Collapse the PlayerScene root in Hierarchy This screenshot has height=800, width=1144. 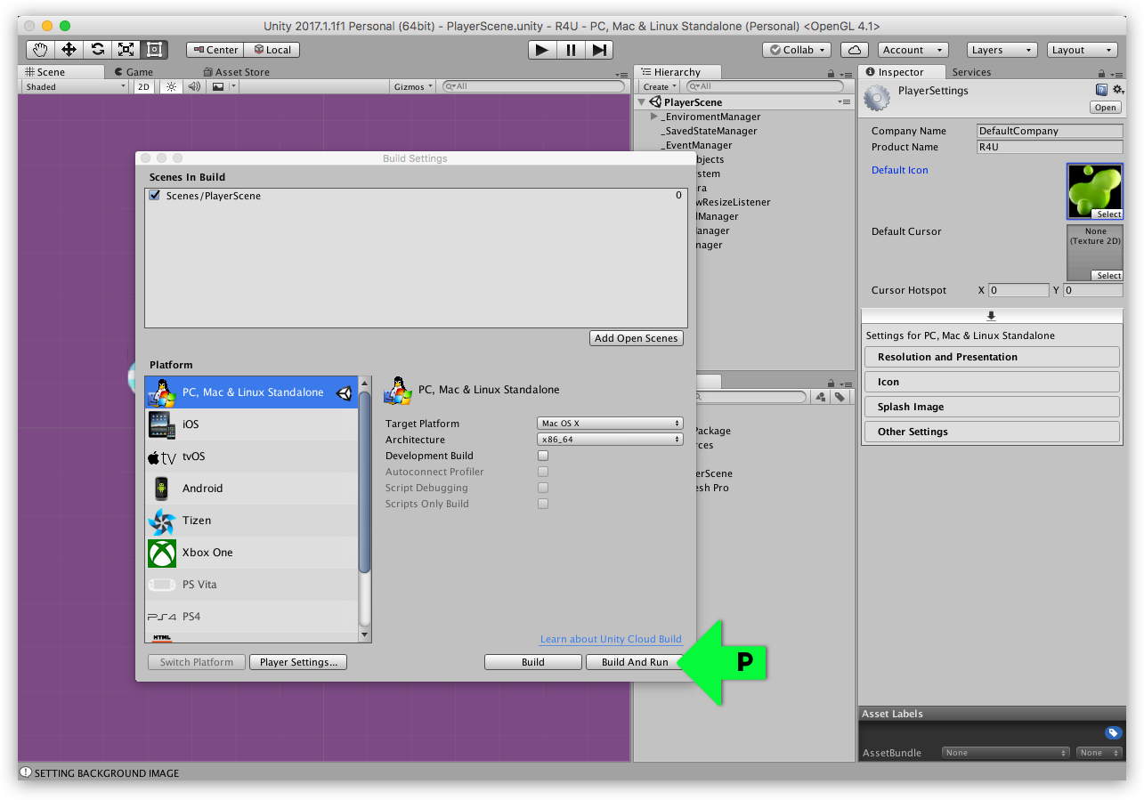tap(643, 102)
